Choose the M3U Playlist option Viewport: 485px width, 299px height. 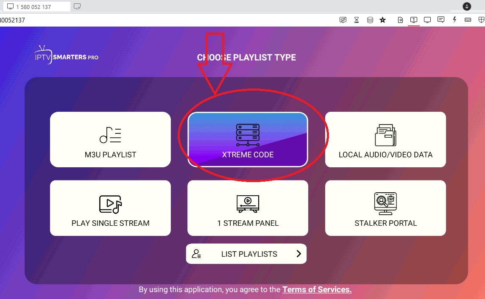(x=110, y=140)
